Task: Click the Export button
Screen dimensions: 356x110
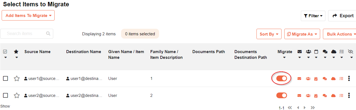Action: 343,16
